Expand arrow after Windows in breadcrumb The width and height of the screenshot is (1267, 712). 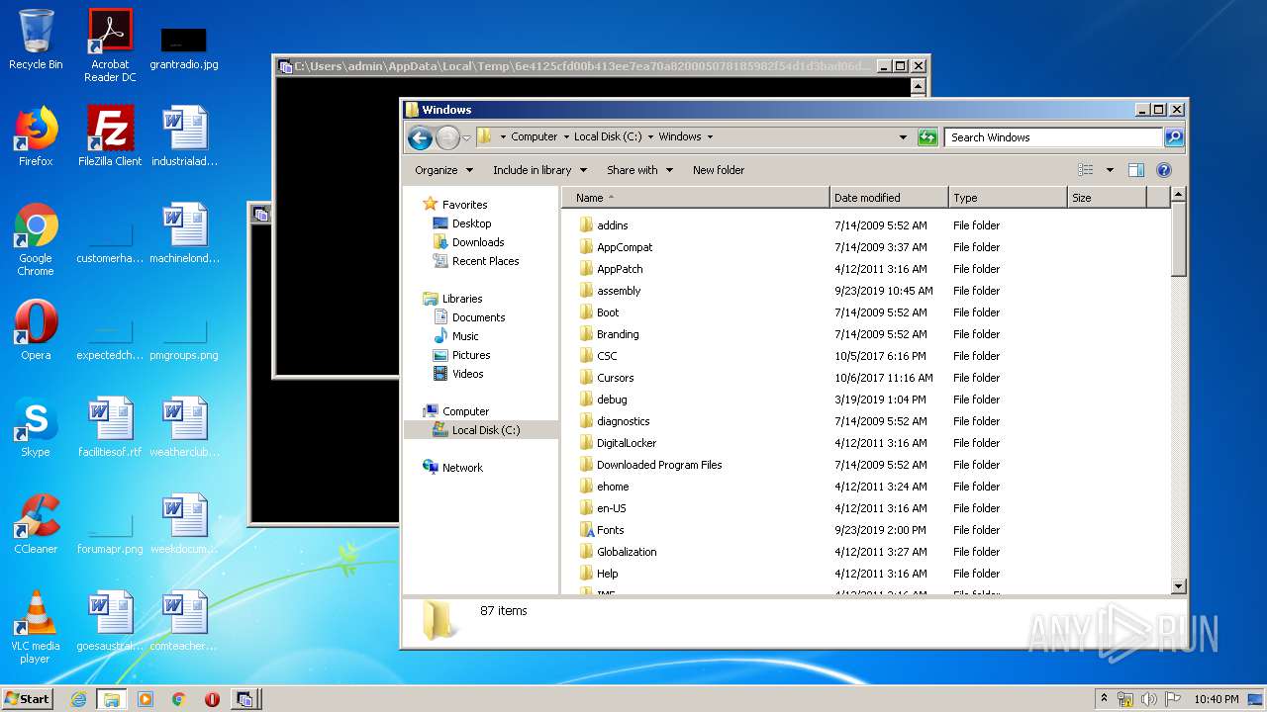[710, 137]
